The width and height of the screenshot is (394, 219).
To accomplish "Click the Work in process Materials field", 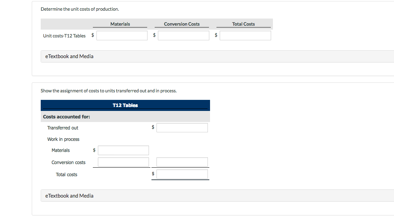I will click(123, 150).
